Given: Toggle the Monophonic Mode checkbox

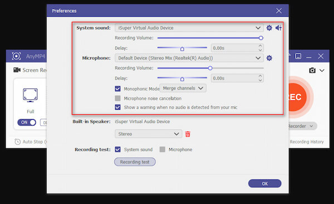Looking at the screenshot, I should 117,89.
